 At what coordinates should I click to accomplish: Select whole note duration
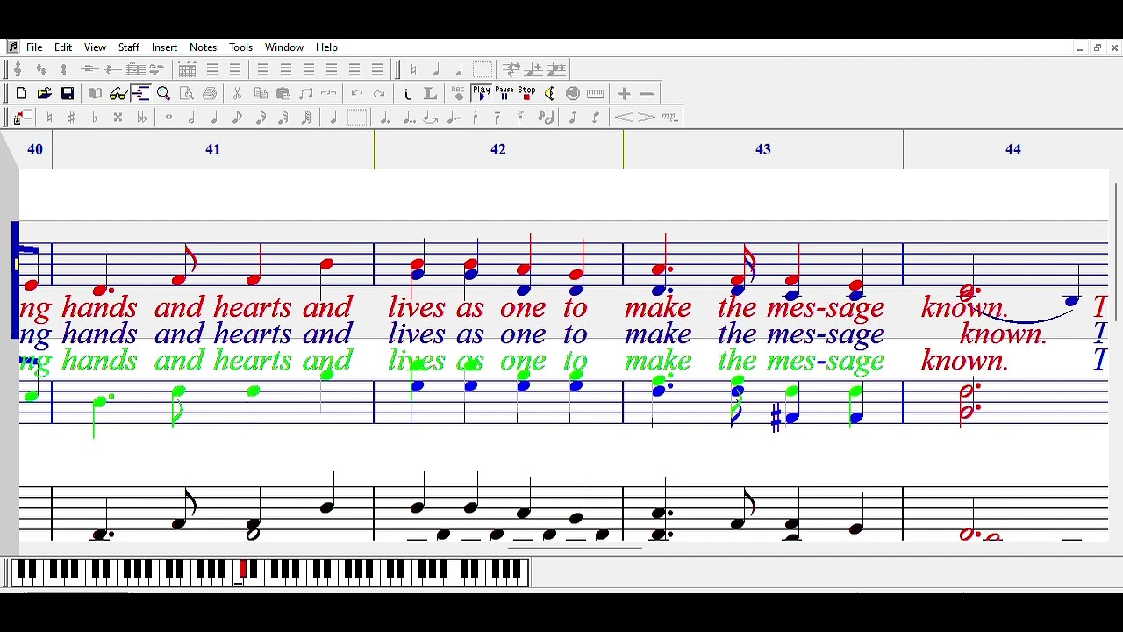point(168,117)
